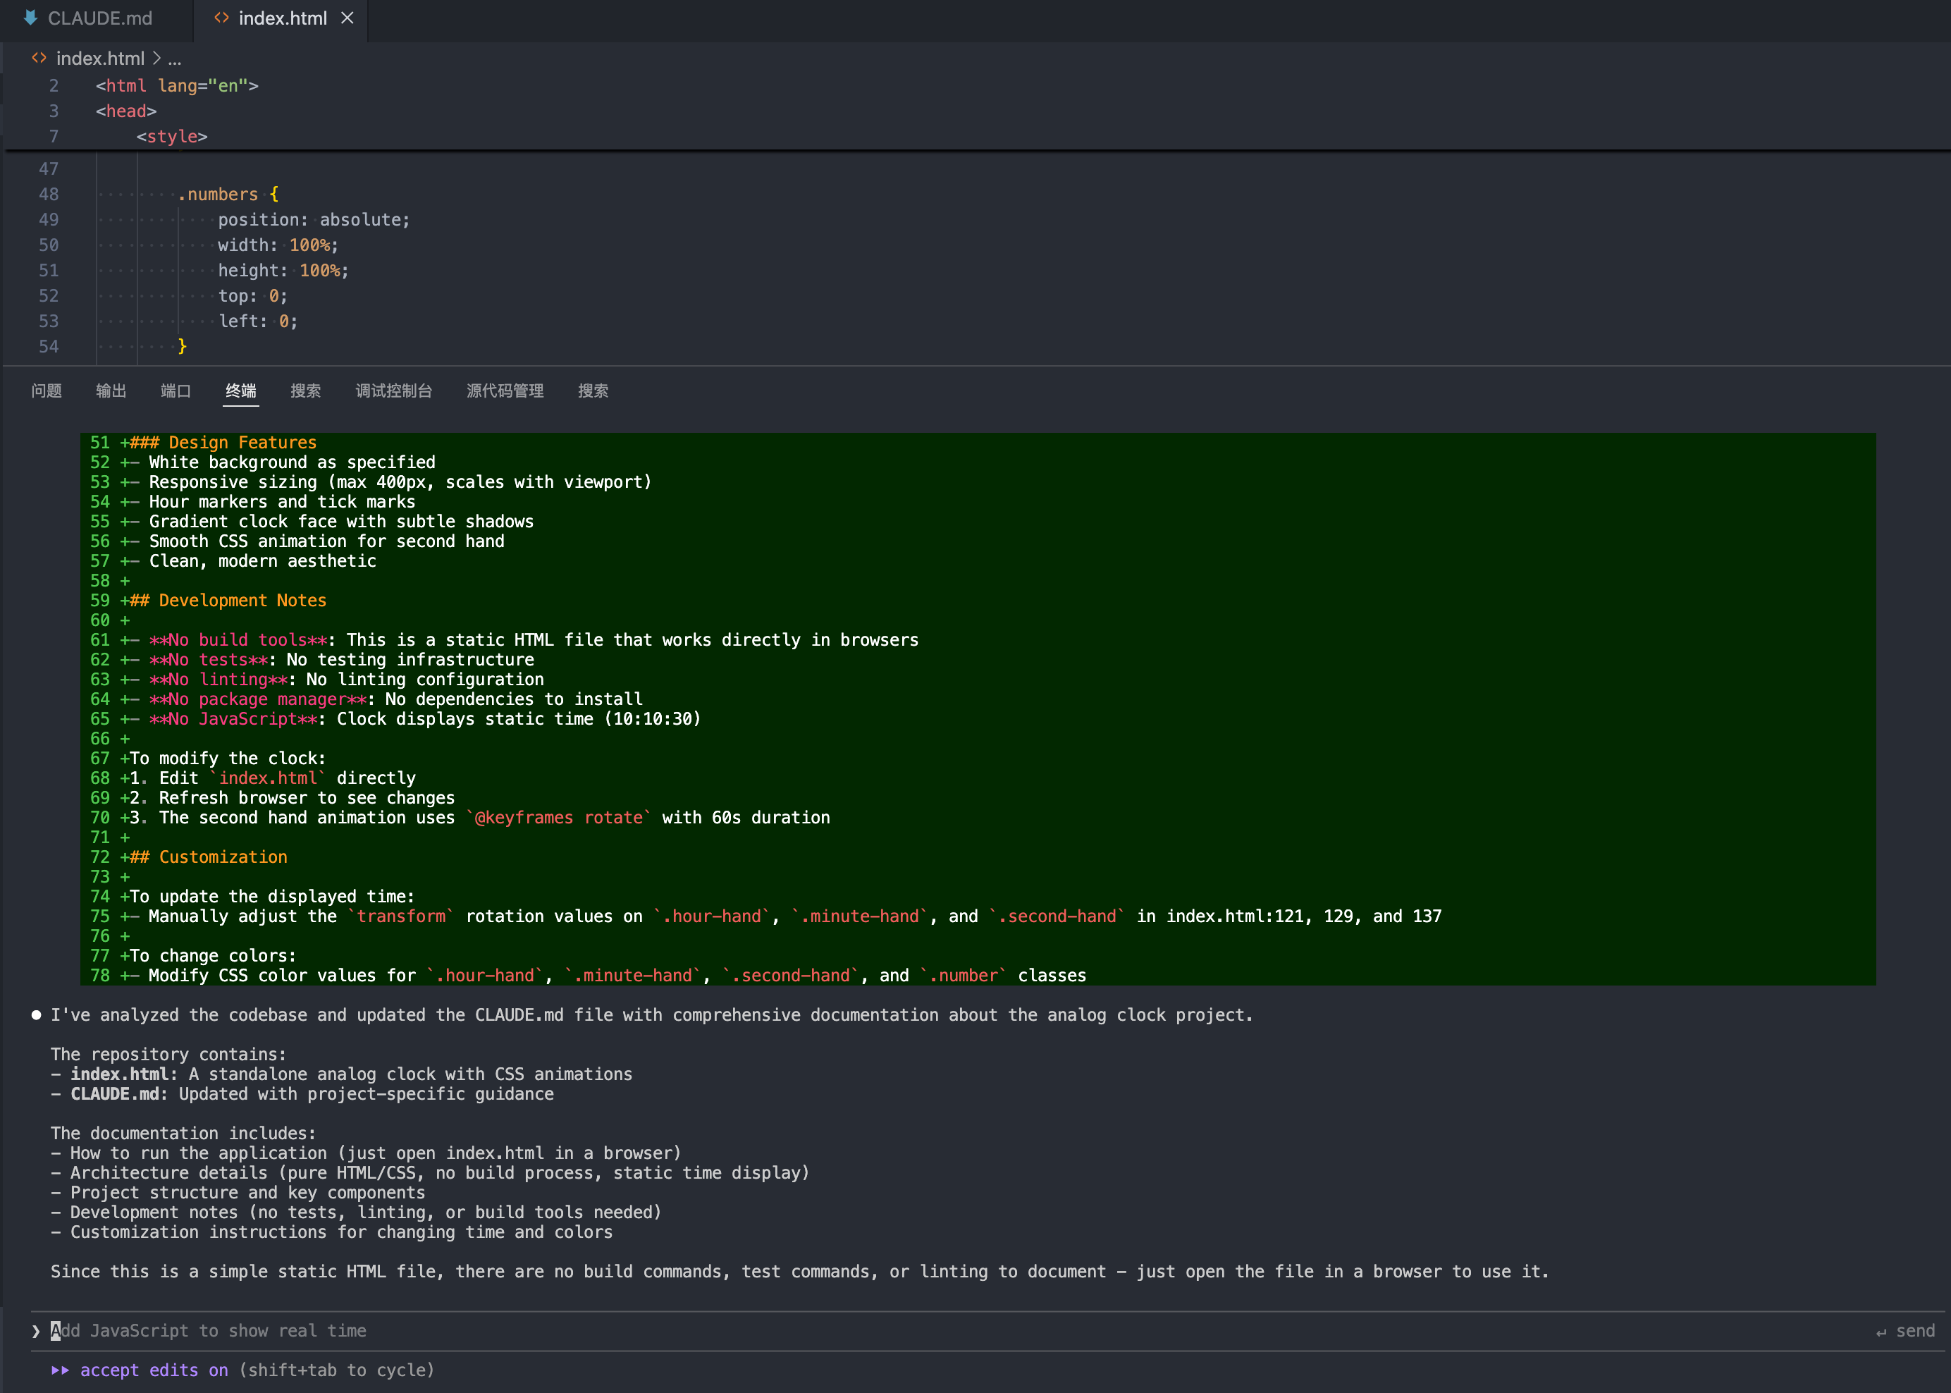Open the 源代码管理 source control tab
1951x1393 pixels.
pos(504,391)
